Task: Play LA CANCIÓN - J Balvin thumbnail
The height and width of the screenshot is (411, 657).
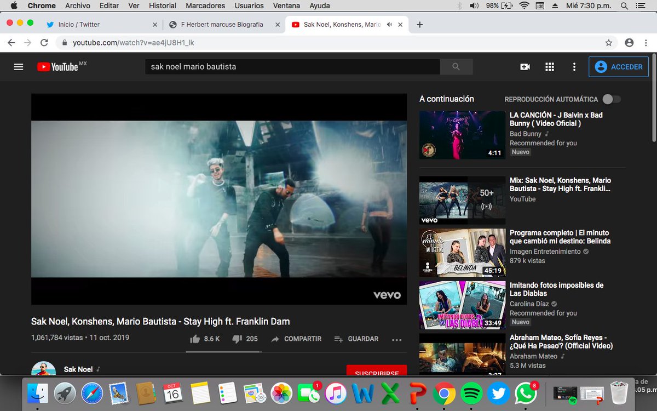Action: pyautogui.click(x=462, y=135)
